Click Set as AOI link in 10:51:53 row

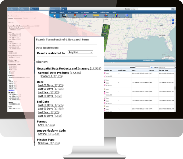pos(109,76)
